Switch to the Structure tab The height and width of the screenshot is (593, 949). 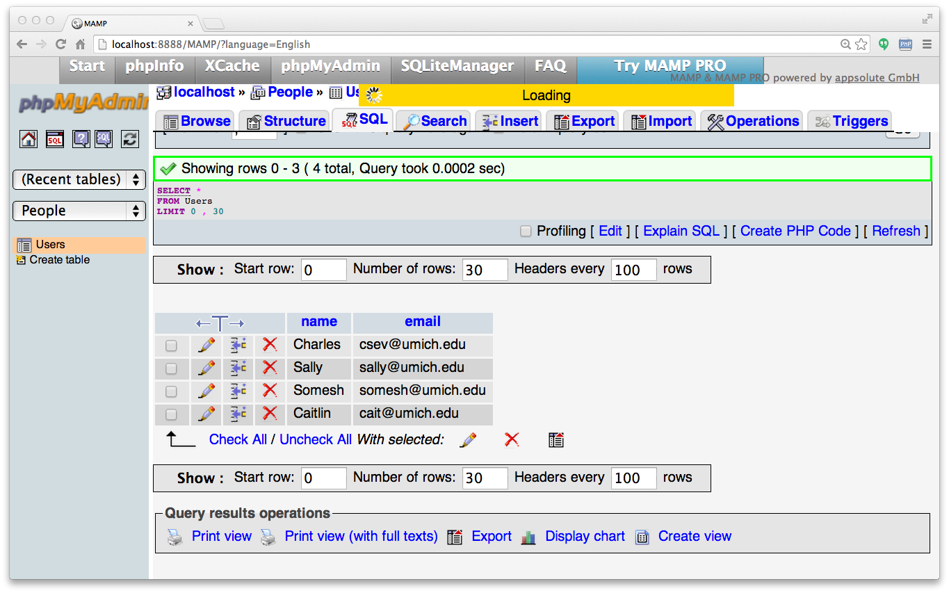(x=286, y=121)
